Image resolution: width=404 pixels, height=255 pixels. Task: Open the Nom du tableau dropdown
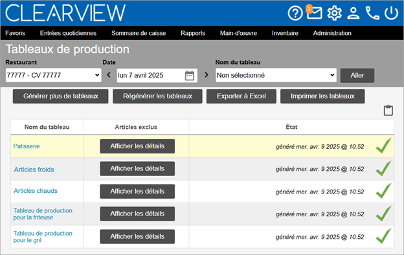click(x=276, y=75)
